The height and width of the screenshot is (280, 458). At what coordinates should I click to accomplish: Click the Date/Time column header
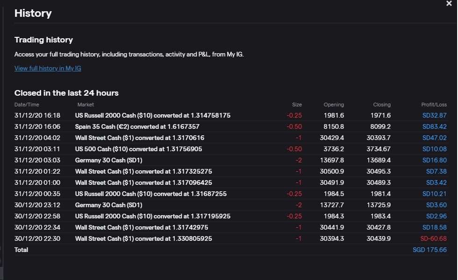[27, 105]
